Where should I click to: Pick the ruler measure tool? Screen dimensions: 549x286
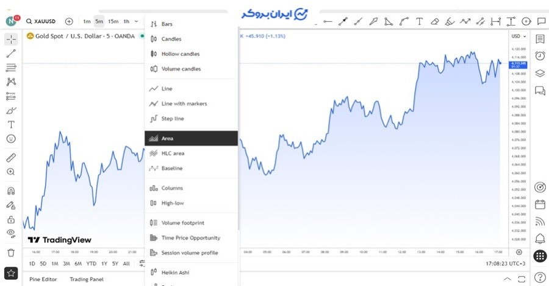11,158
